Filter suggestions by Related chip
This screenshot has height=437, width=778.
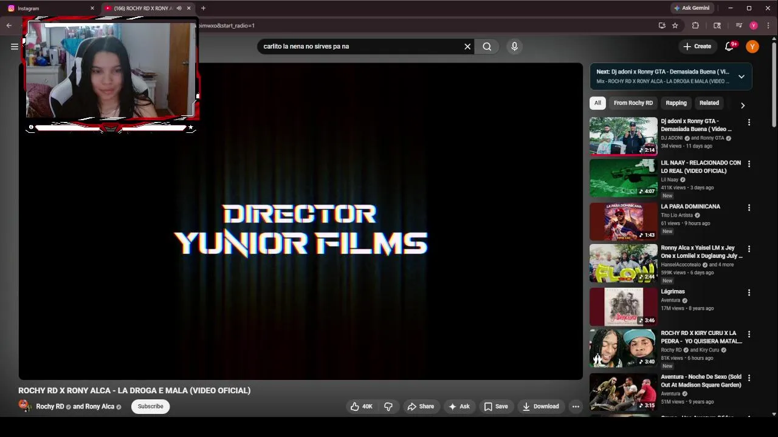point(709,103)
